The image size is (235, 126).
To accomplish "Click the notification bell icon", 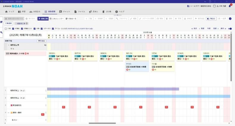I will [x=230, y=6].
